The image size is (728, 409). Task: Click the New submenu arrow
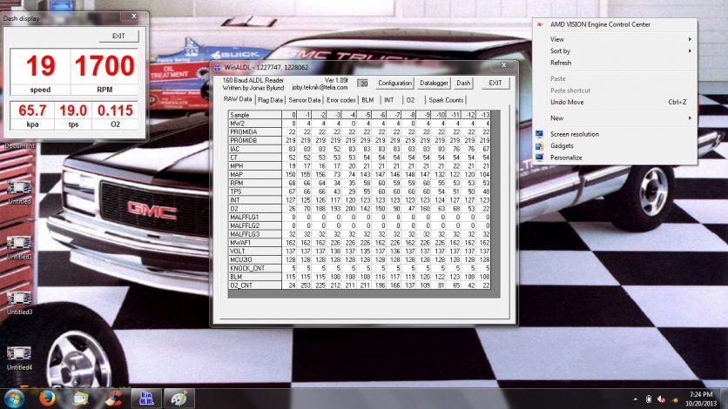coord(690,118)
